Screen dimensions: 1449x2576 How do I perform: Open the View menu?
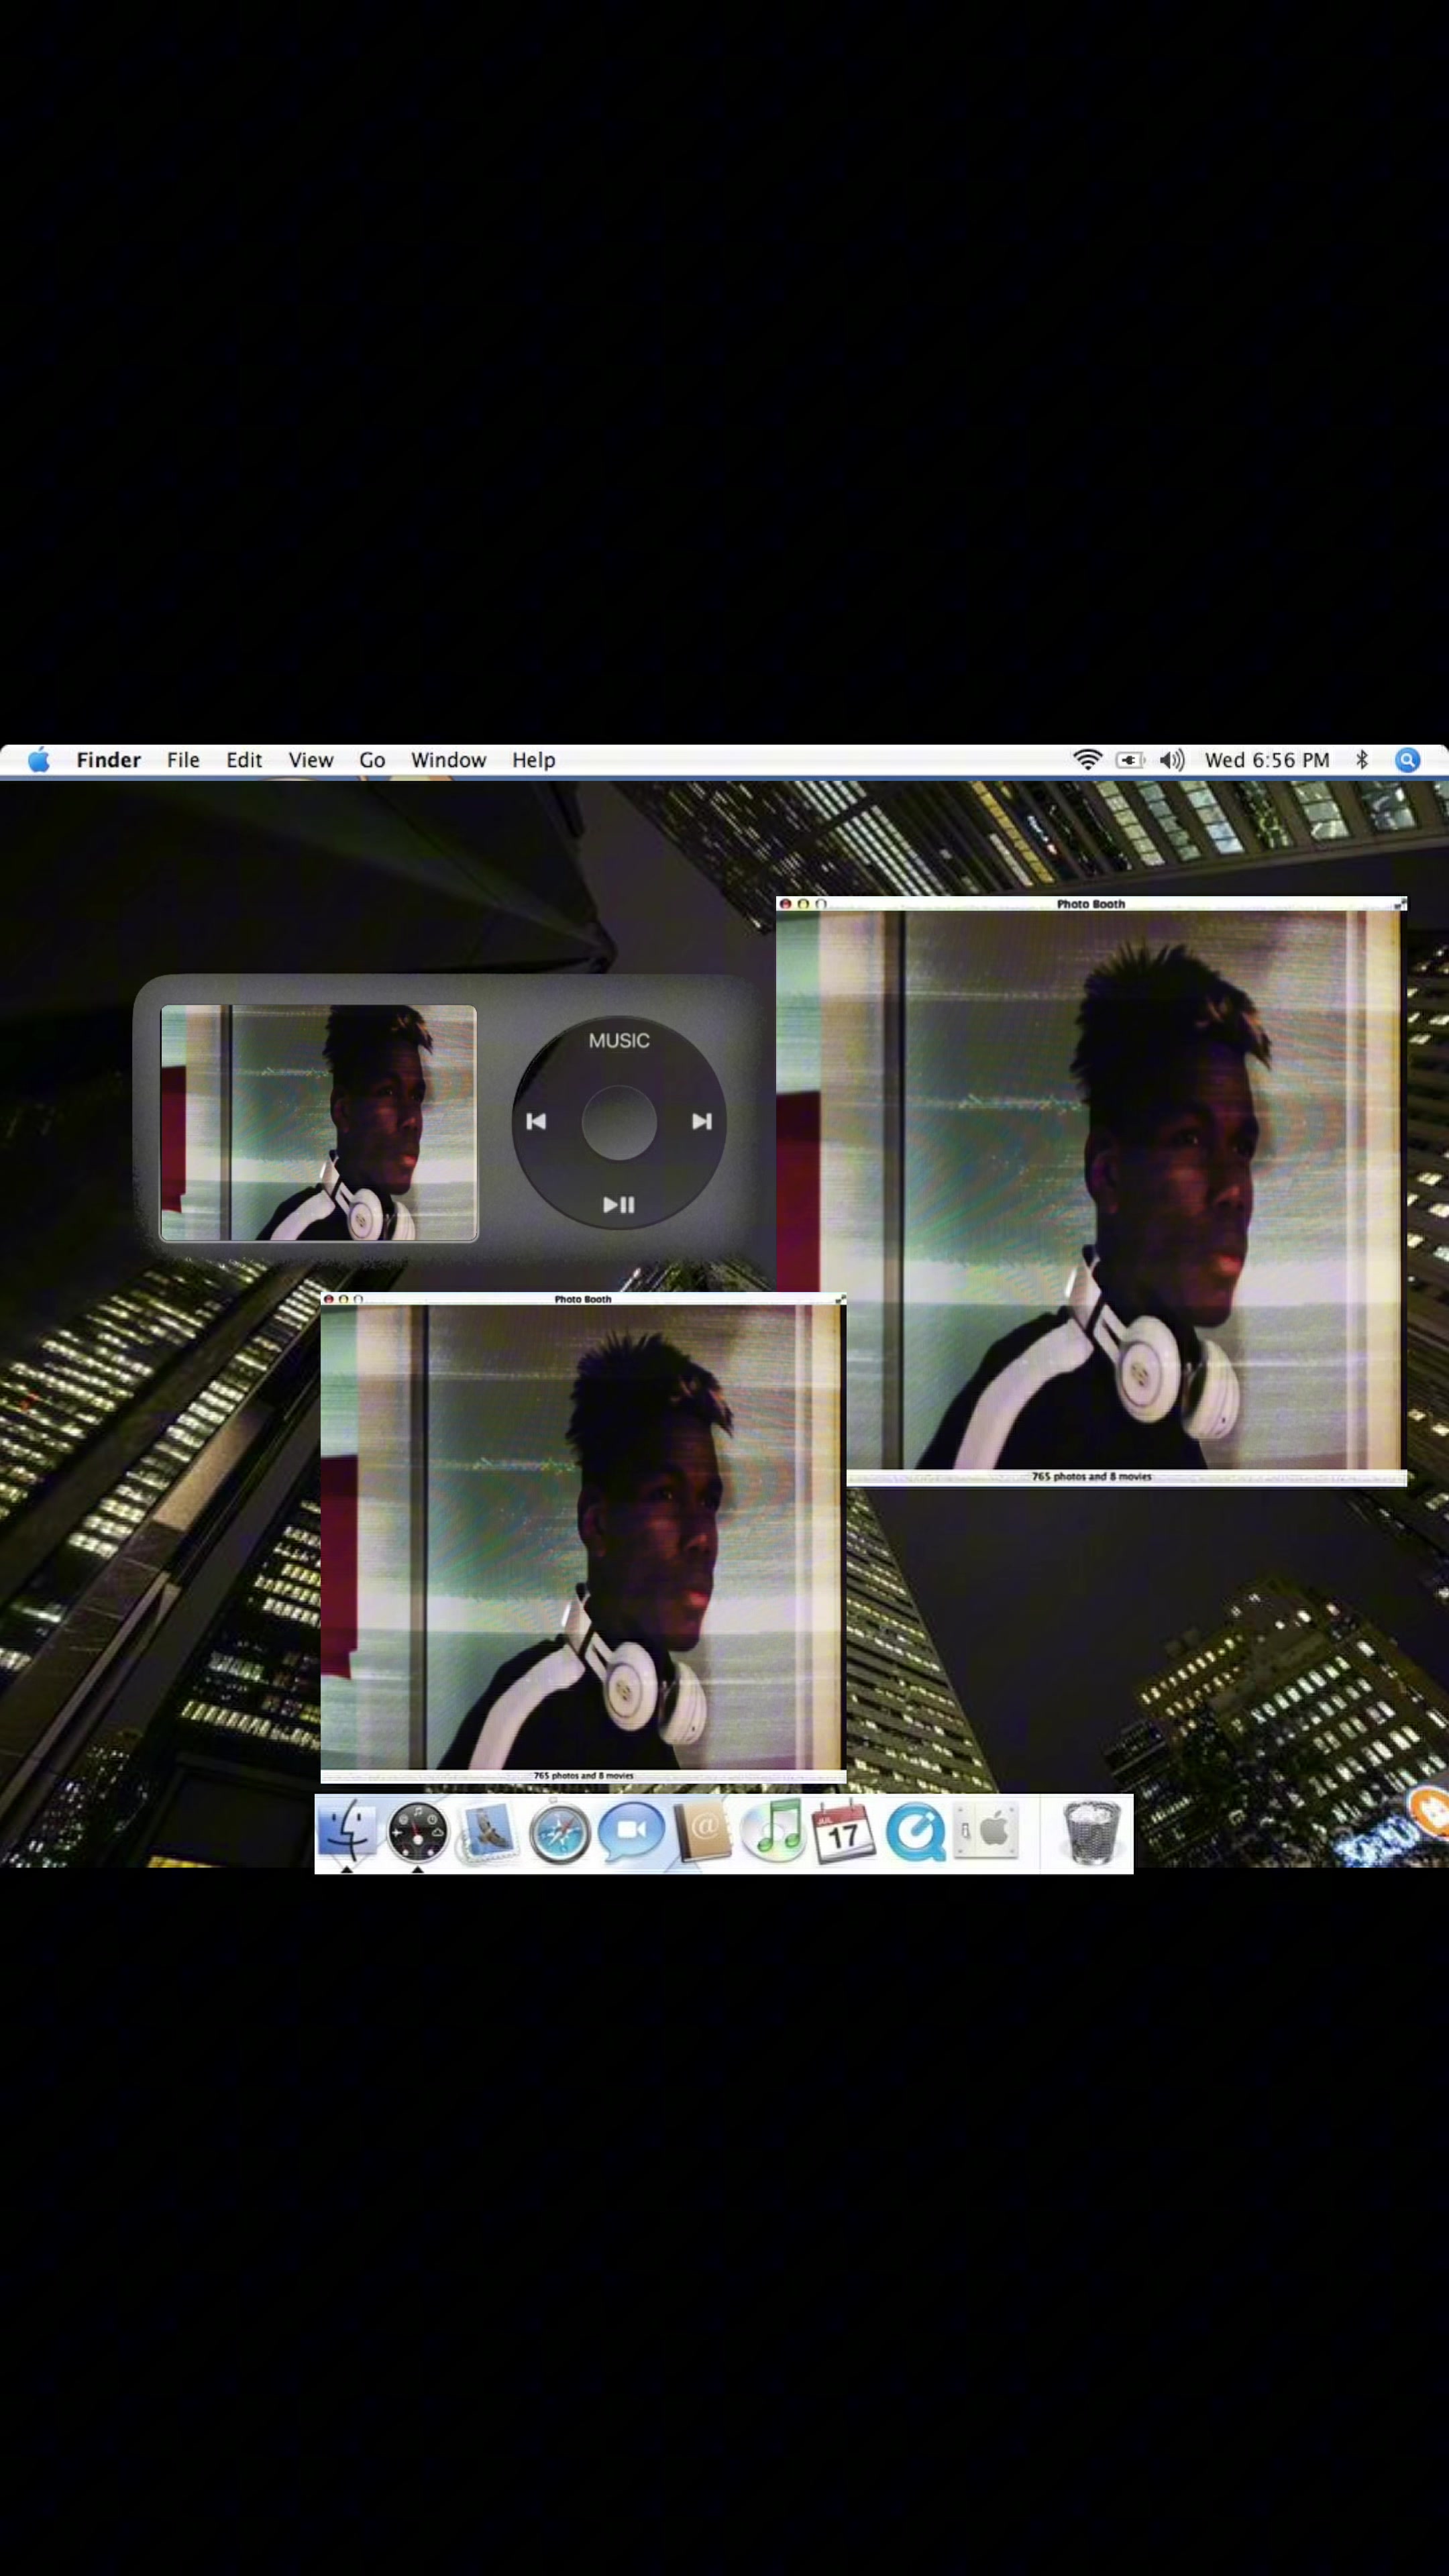[311, 760]
